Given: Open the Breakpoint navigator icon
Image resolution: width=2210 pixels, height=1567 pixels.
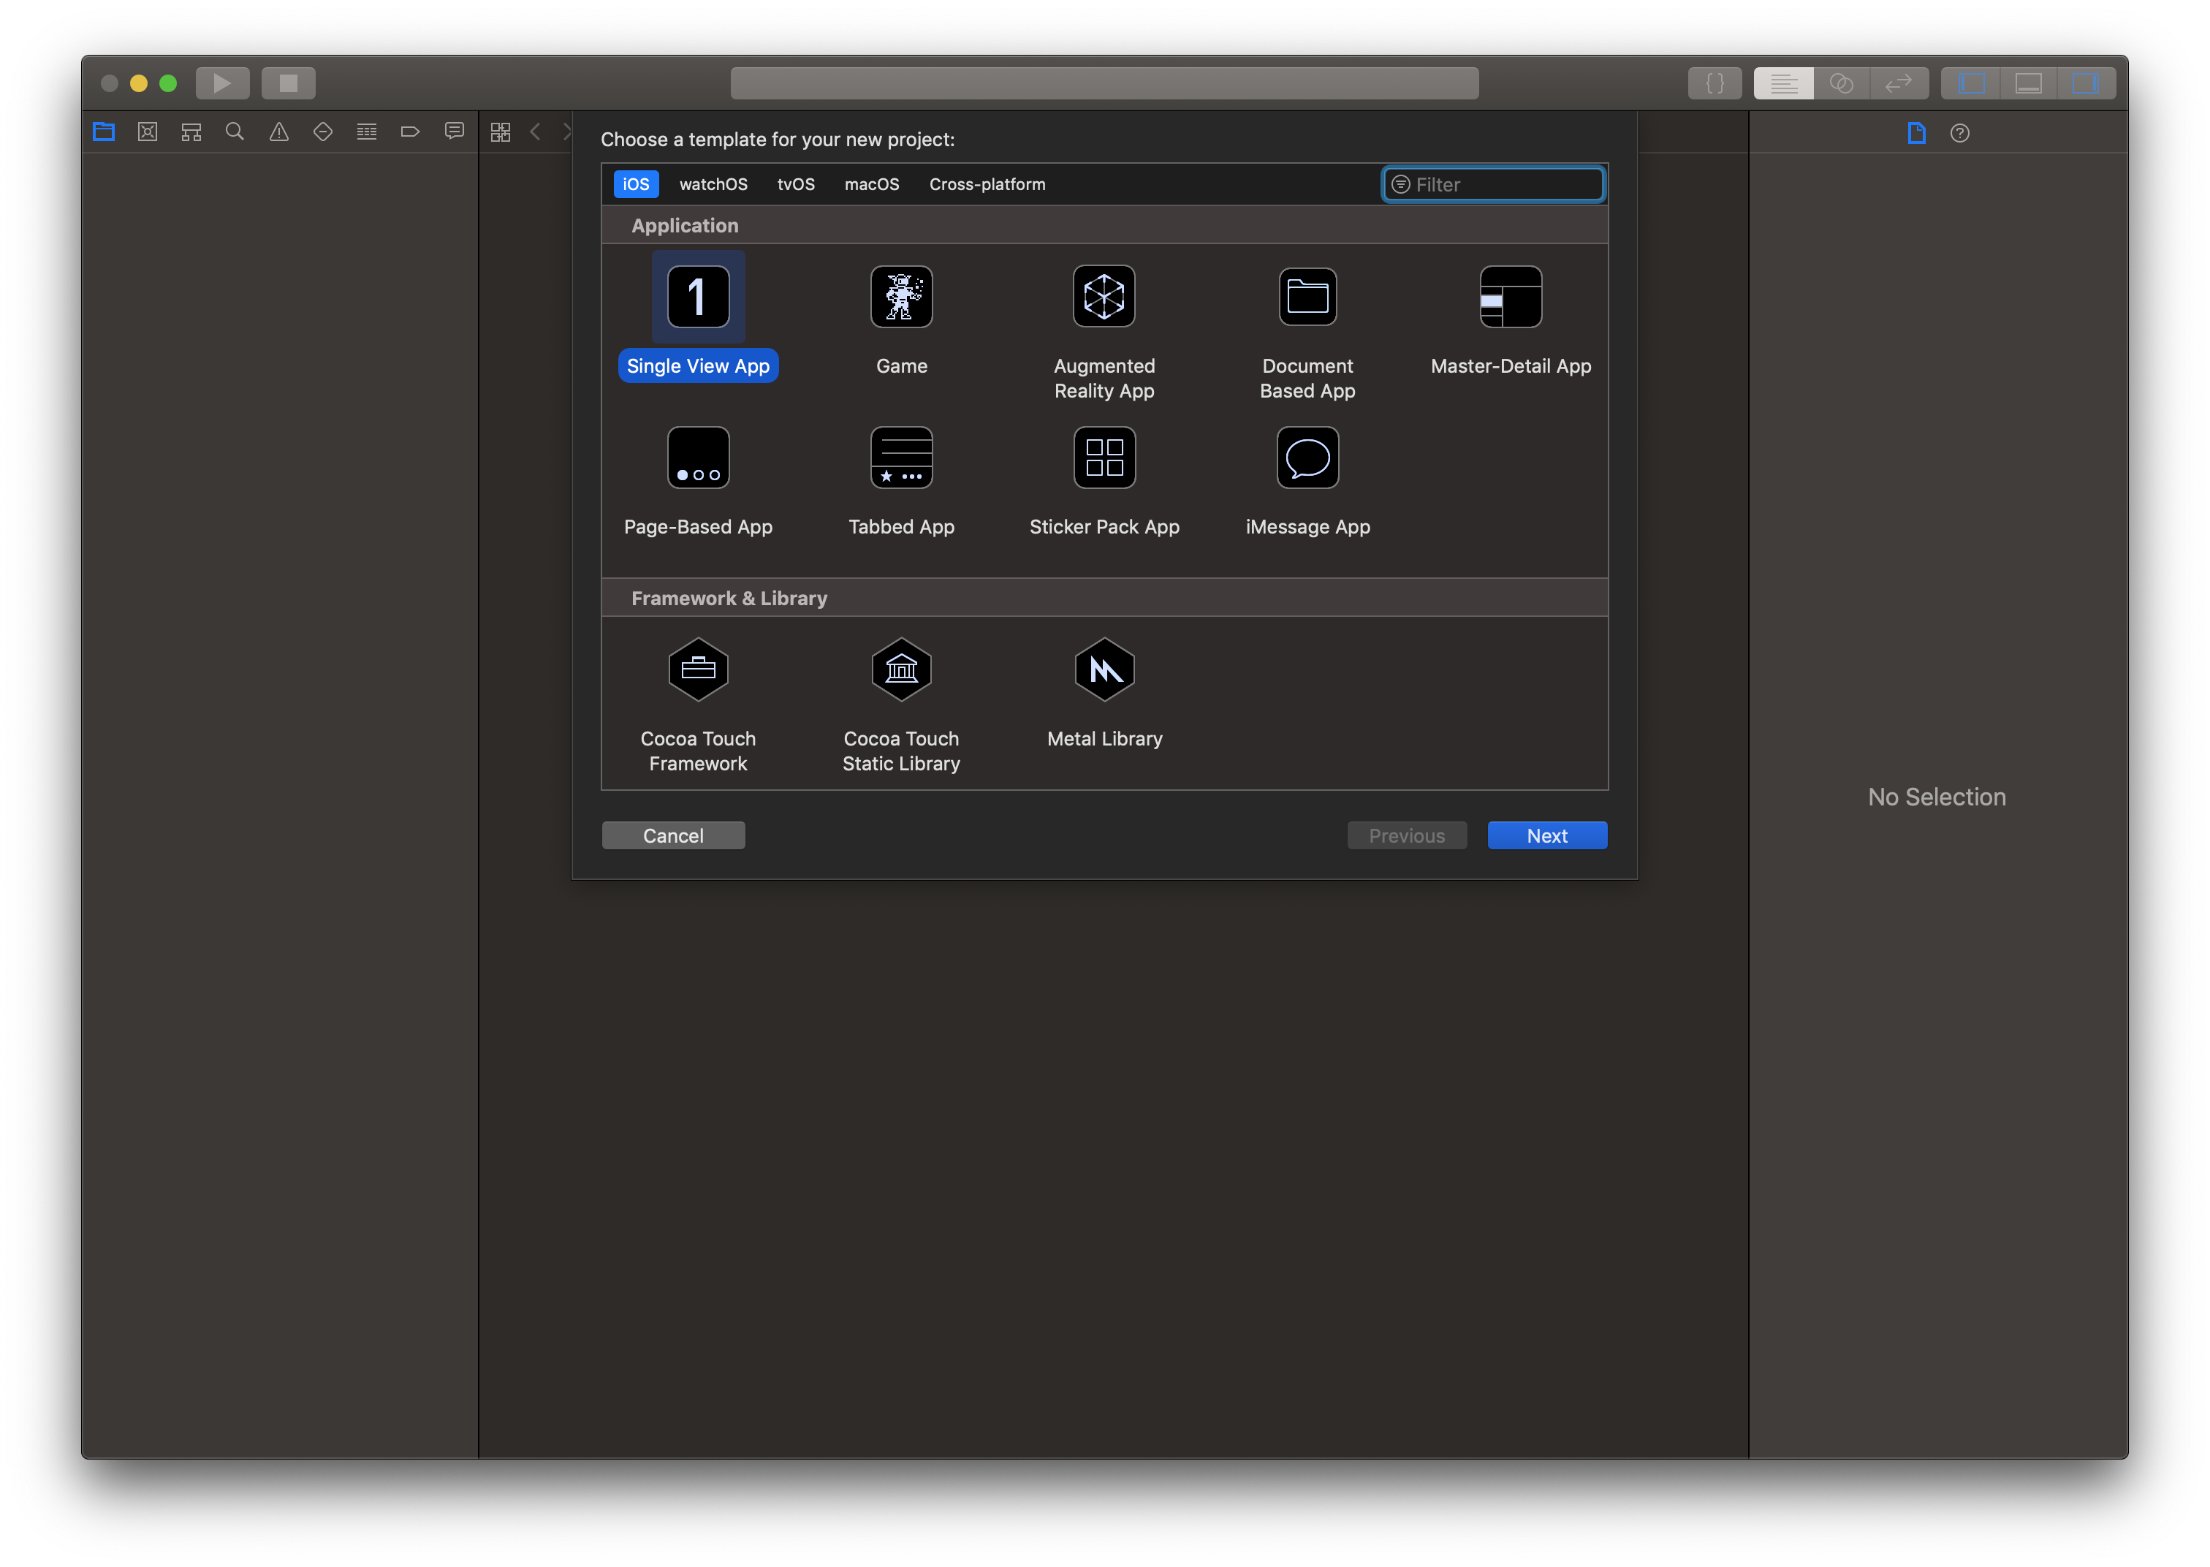Looking at the screenshot, I should click(410, 132).
